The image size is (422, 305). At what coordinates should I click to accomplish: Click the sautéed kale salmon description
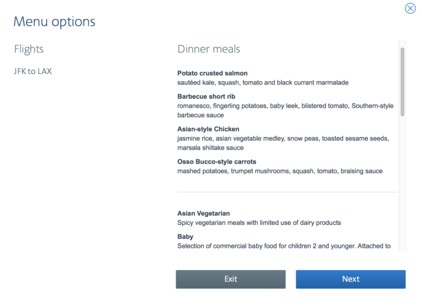point(263,82)
